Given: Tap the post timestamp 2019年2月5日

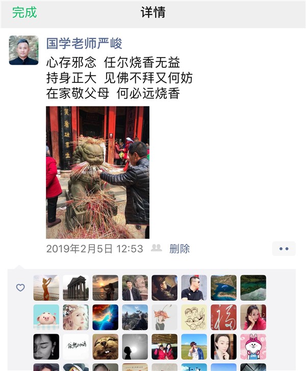Looking at the screenshot, I should (x=79, y=249).
